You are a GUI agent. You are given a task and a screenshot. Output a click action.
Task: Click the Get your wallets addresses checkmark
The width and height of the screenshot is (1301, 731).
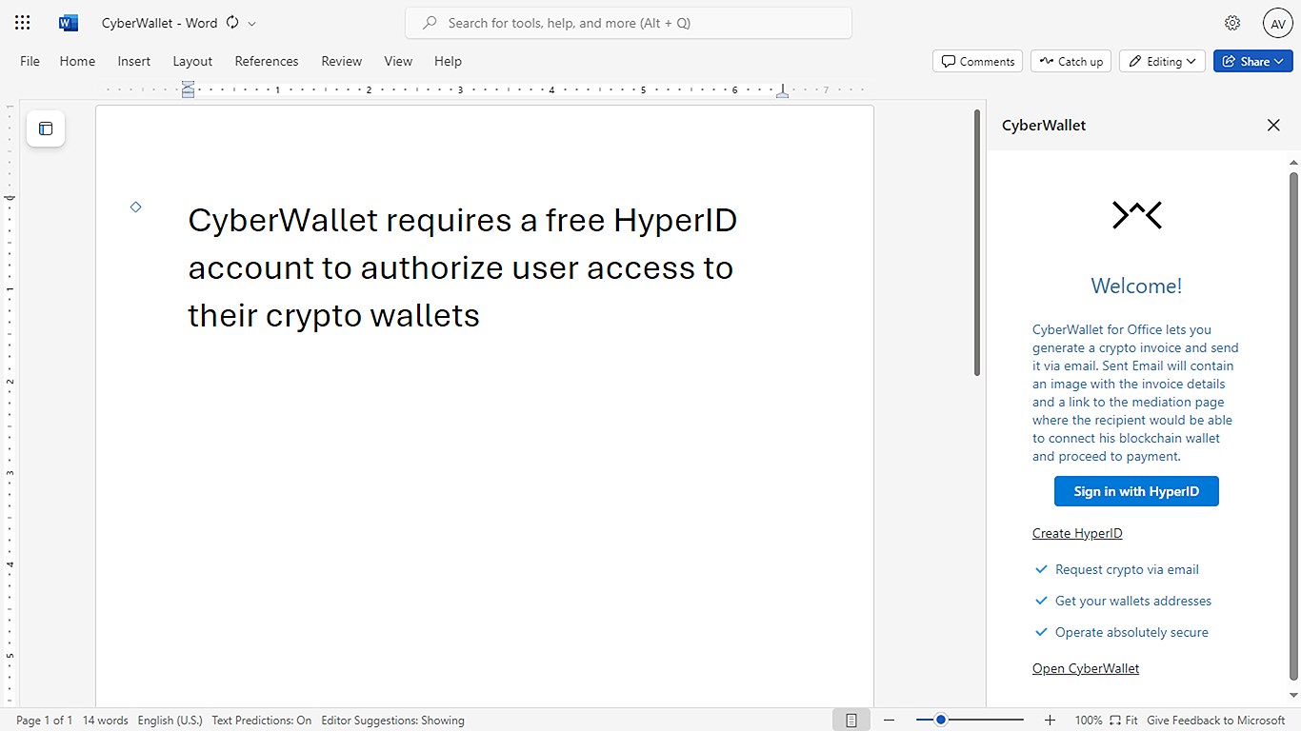pyautogui.click(x=1041, y=601)
